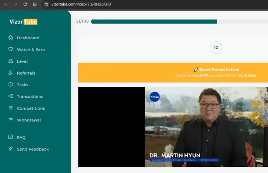Click the 51/100 XP progress bar
Screen dimensions: 268x173
point(180,22)
